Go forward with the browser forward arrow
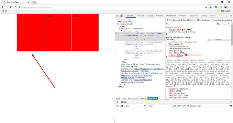This screenshot has height=123, width=233. tap(7, 7)
